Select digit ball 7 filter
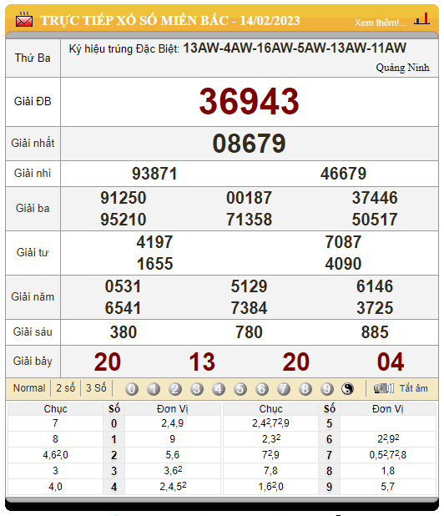The image size is (444, 516). 284,389
